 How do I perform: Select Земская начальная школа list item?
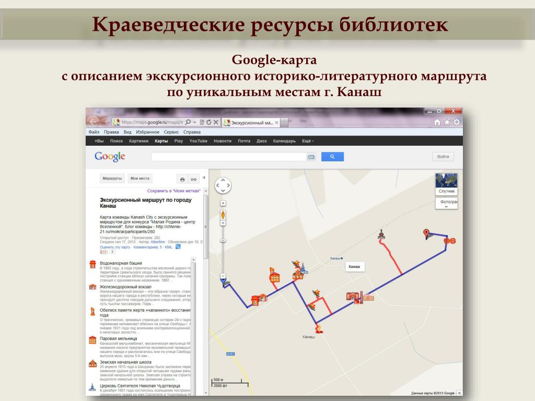tap(125, 362)
